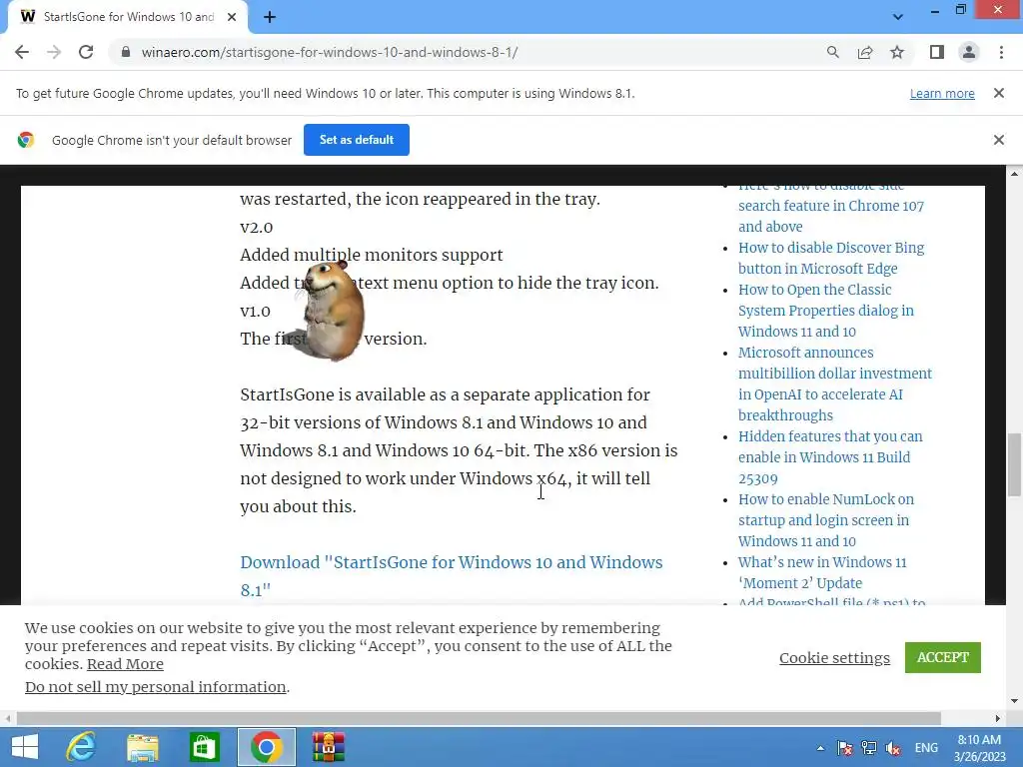Accept all cookies

click(x=943, y=657)
